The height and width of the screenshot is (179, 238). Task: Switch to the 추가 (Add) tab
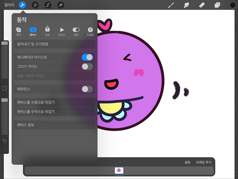[19, 32]
